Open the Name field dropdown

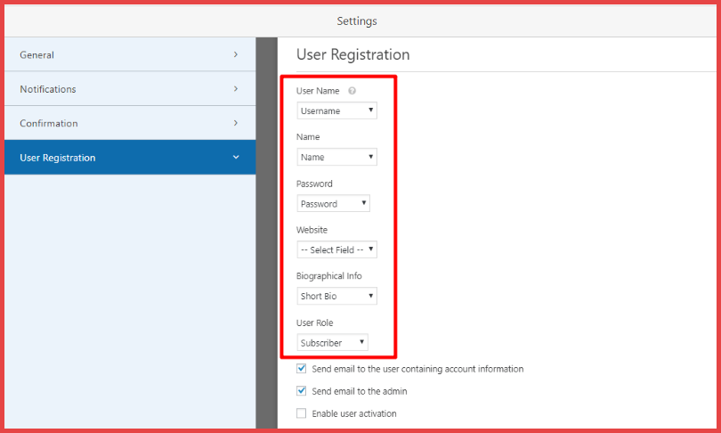pyautogui.click(x=336, y=158)
